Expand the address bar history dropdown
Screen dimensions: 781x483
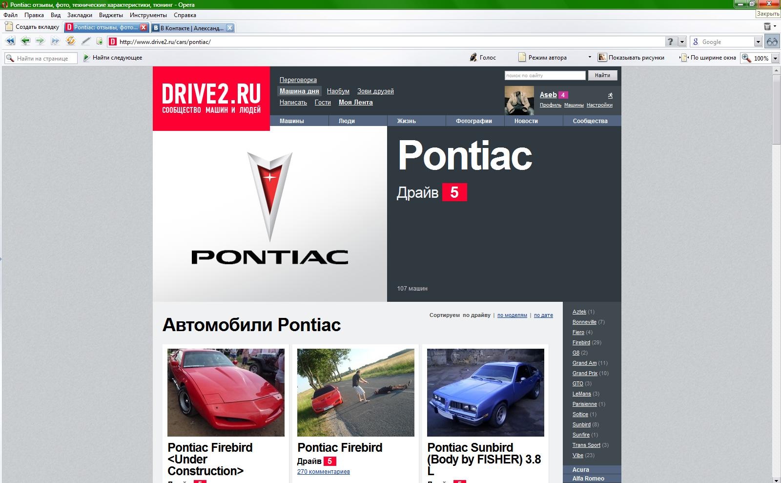tap(682, 42)
